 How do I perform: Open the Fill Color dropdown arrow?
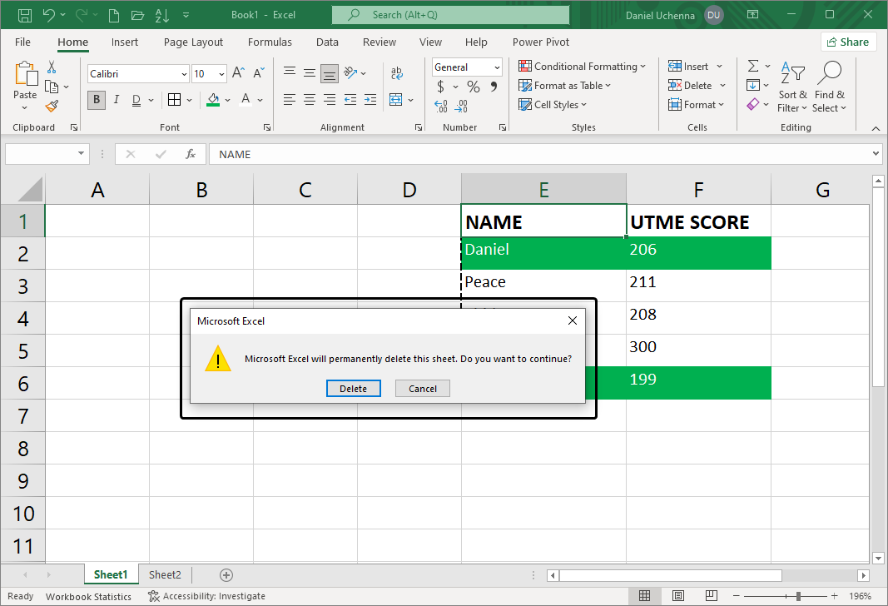[x=226, y=99]
